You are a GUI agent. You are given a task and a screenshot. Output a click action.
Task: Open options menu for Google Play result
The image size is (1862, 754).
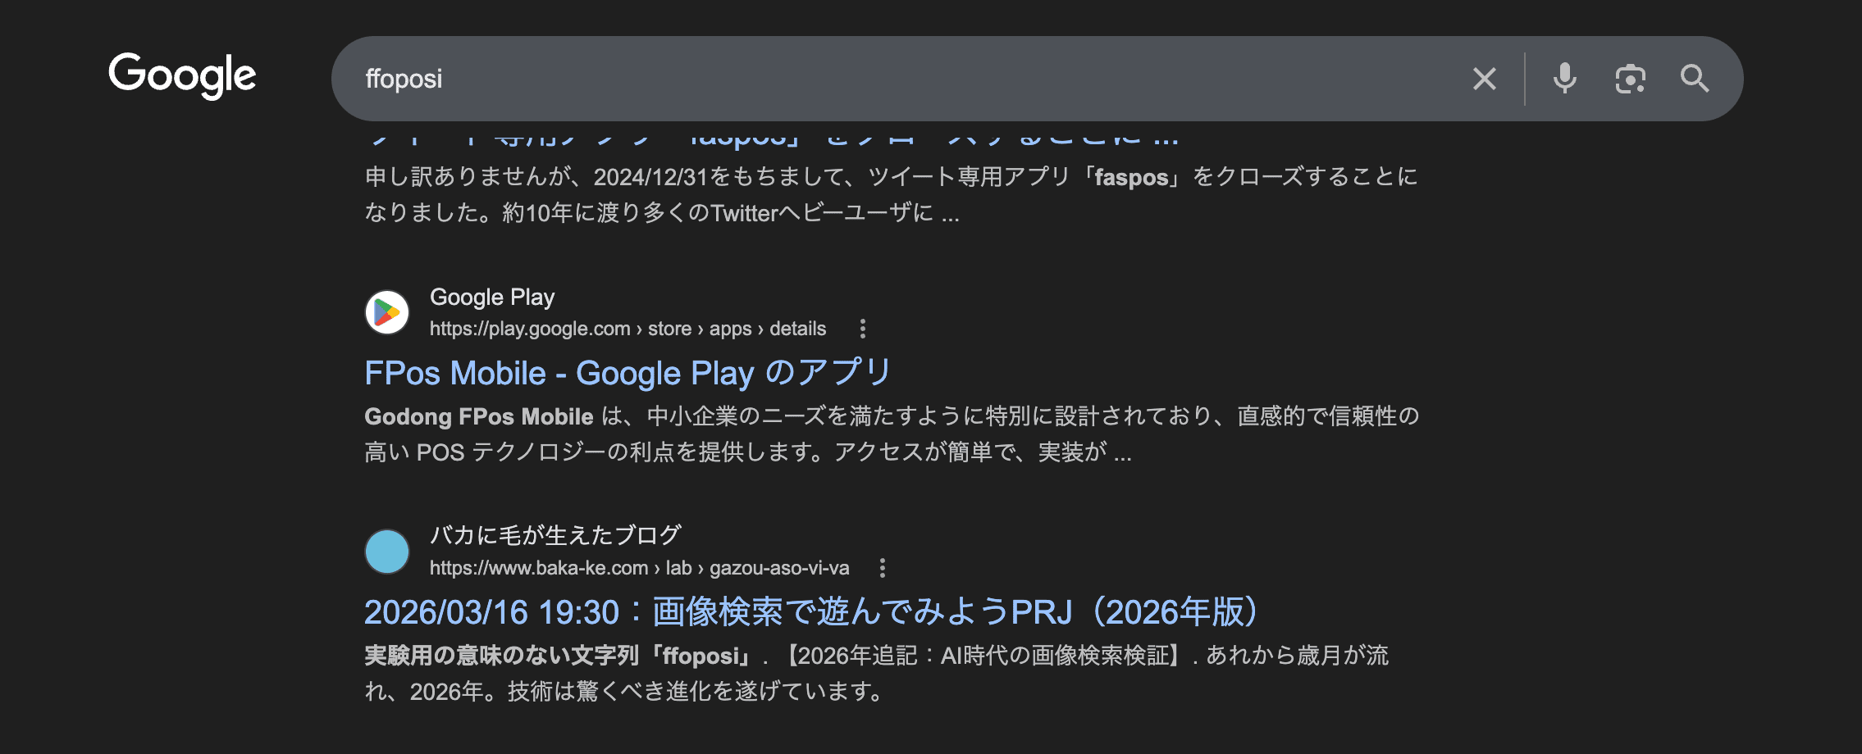pyautogui.click(x=862, y=329)
